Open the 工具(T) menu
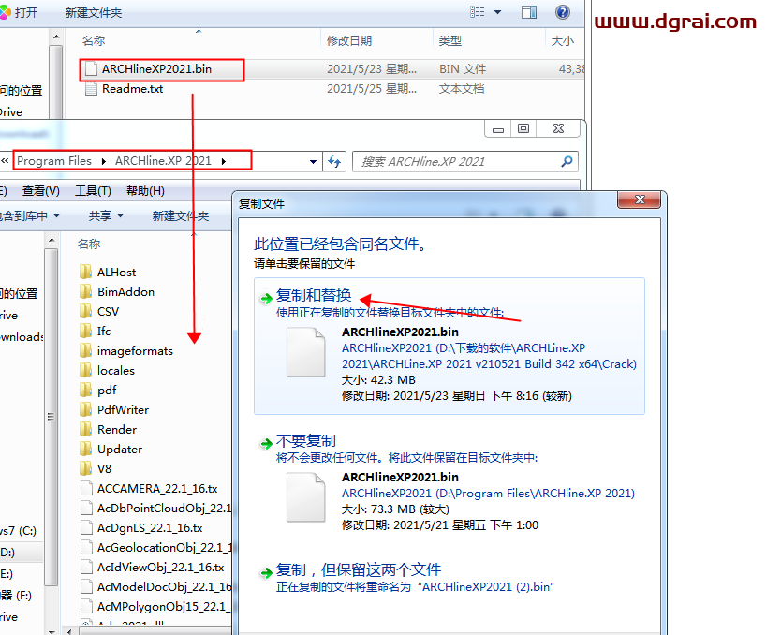781x635 pixels. tap(93, 191)
